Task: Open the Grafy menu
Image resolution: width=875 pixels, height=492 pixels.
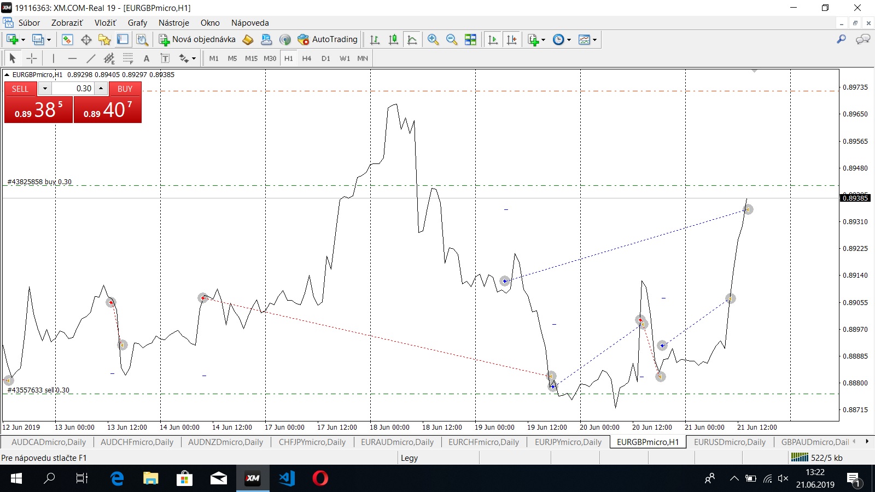Action: [x=137, y=23]
